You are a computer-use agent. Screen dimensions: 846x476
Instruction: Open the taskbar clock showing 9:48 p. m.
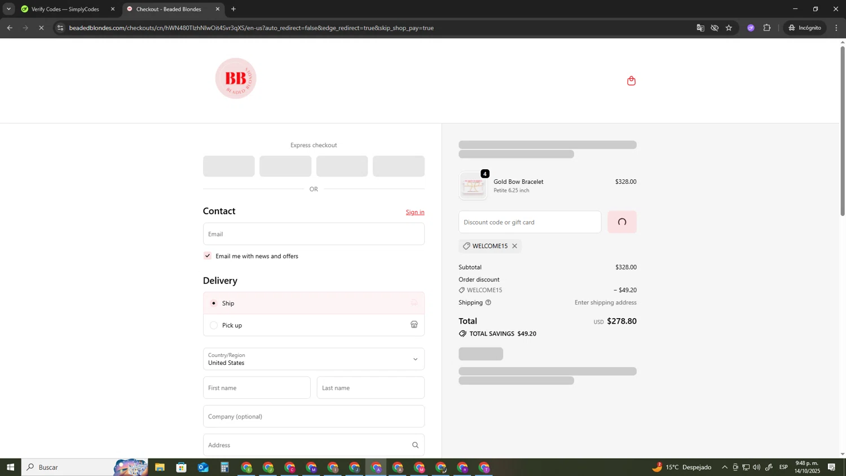click(x=807, y=467)
